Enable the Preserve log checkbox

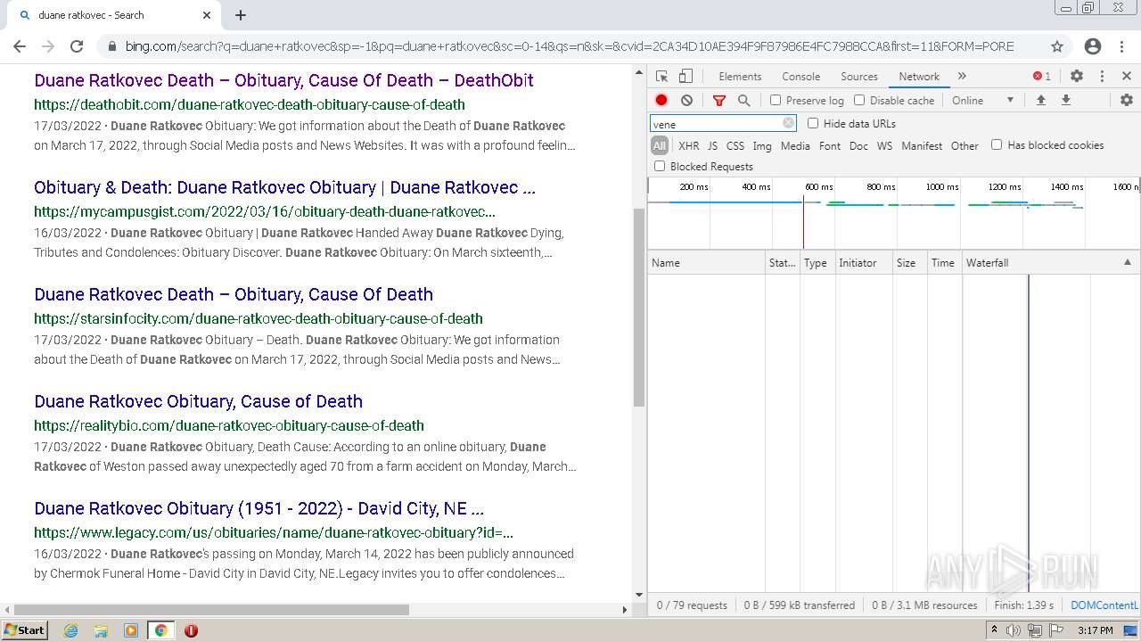776,100
